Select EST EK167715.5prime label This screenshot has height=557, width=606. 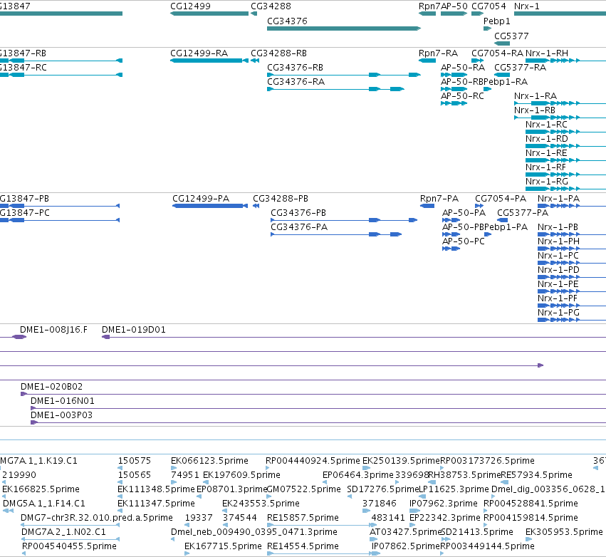coord(223,546)
